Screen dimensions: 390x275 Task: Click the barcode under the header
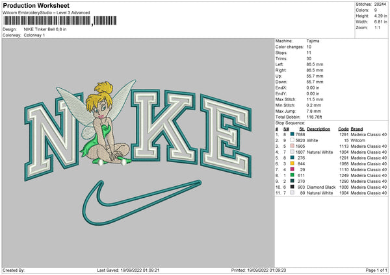(60, 21)
